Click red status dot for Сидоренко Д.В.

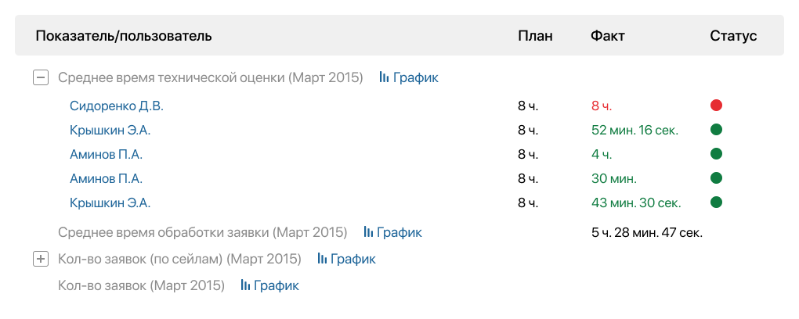pos(715,106)
